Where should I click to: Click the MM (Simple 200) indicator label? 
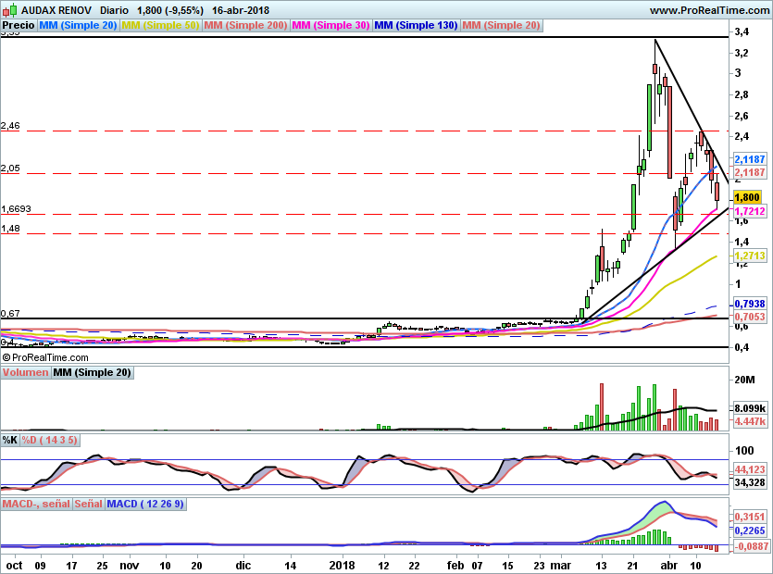245,25
